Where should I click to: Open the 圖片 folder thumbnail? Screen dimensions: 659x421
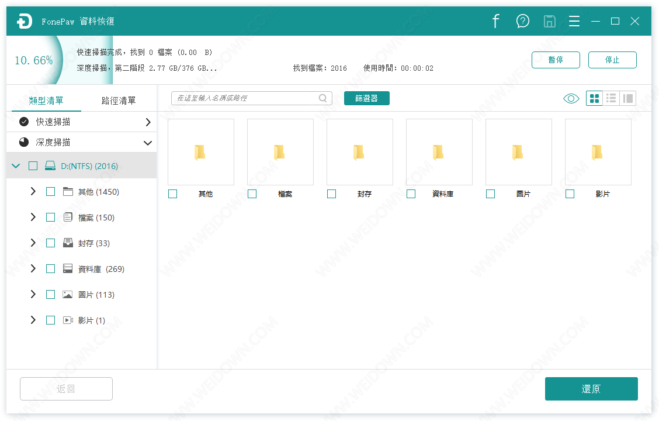(519, 152)
